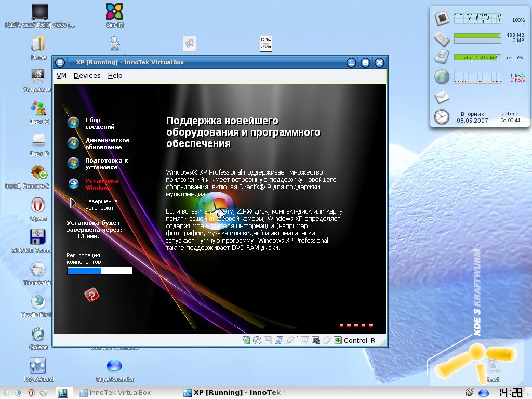Launch Galeon browser from the desktop

pyautogui.click(x=38, y=338)
